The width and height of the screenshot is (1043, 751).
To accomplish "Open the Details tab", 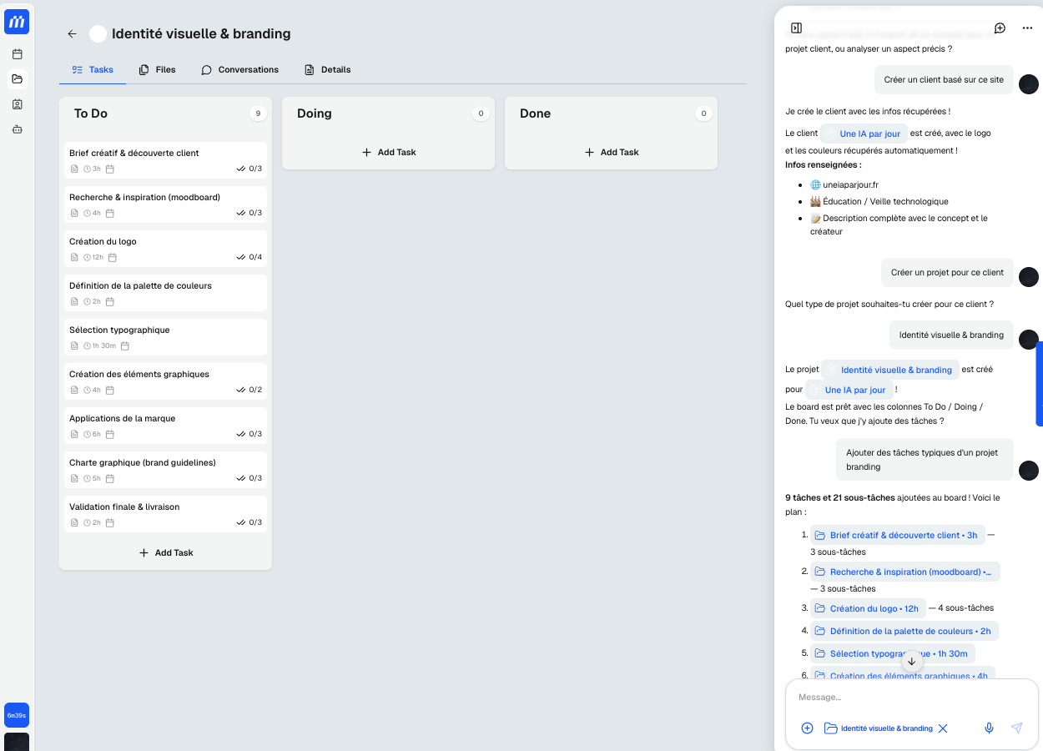I will 327,70.
